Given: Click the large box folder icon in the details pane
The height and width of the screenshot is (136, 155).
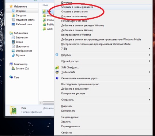Looking at the screenshot, I should click(13, 110).
